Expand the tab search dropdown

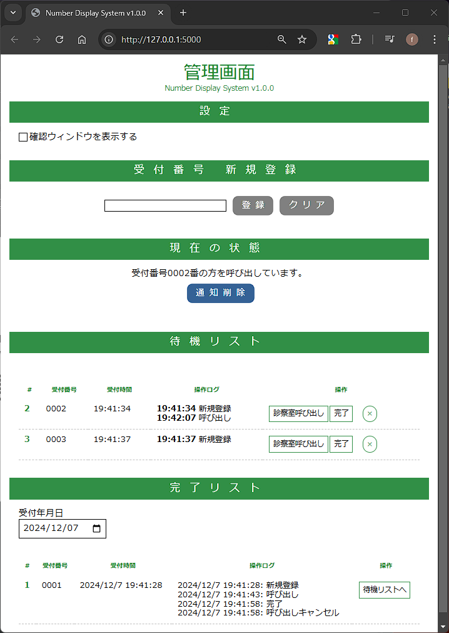pyautogui.click(x=13, y=13)
